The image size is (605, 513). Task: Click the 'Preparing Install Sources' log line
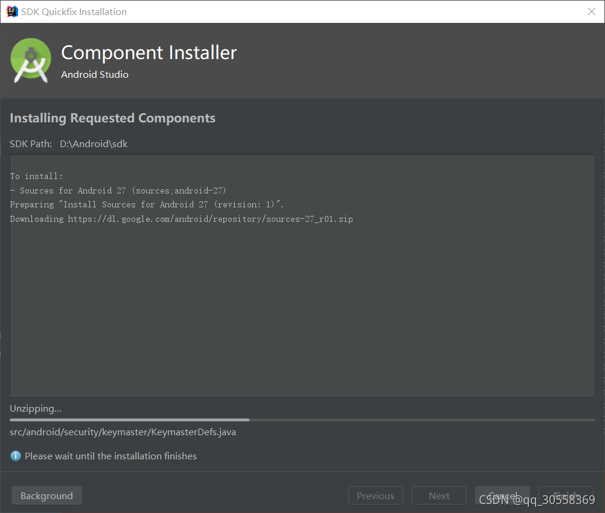[x=147, y=204]
